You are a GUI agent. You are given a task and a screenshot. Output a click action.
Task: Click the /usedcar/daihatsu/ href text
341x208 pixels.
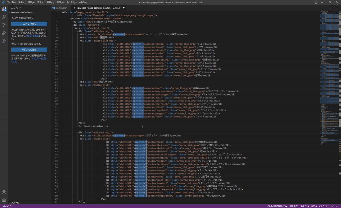(x=156, y=69)
